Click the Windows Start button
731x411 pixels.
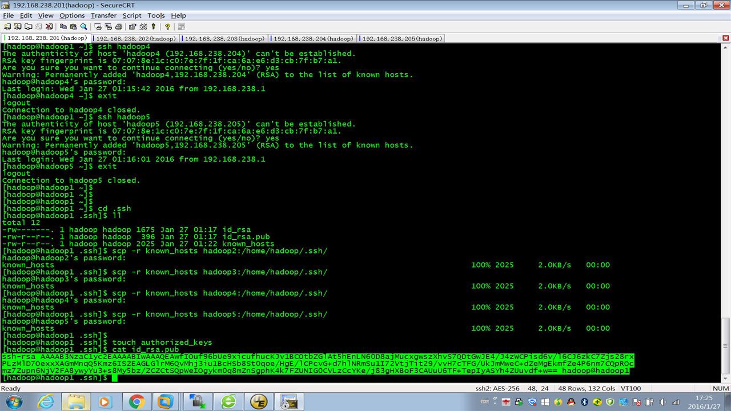(14, 401)
